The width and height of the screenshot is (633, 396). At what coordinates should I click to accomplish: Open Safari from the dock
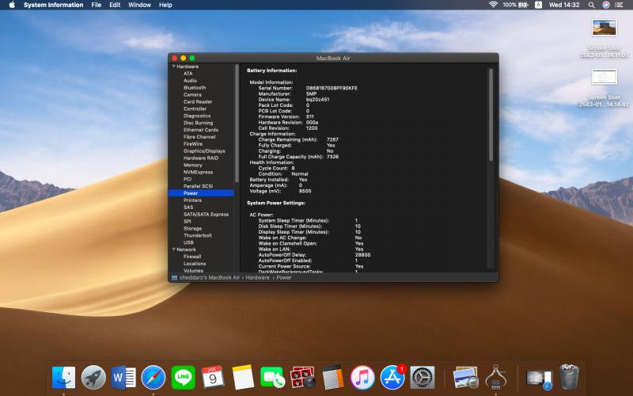pos(153,378)
